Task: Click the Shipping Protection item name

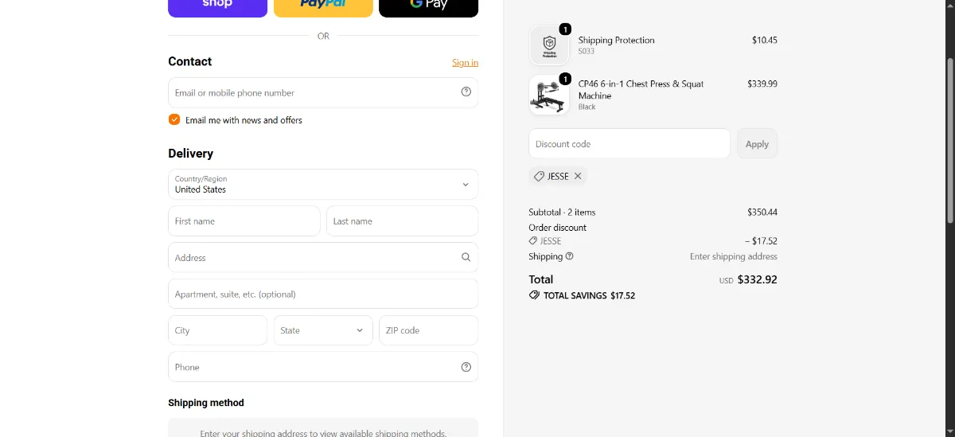Action: pos(617,40)
